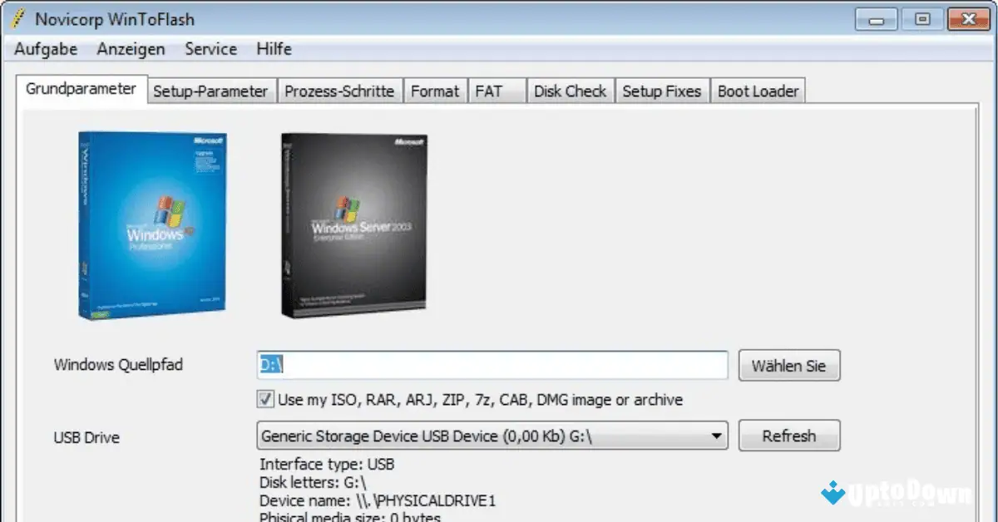The height and width of the screenshot is (522, 998).
Task: Go to the Setup Fixes tab
Action: (x=662, y=91)
